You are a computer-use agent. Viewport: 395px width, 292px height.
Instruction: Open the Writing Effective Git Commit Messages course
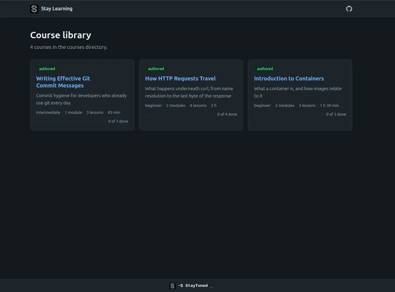point(63,82)
